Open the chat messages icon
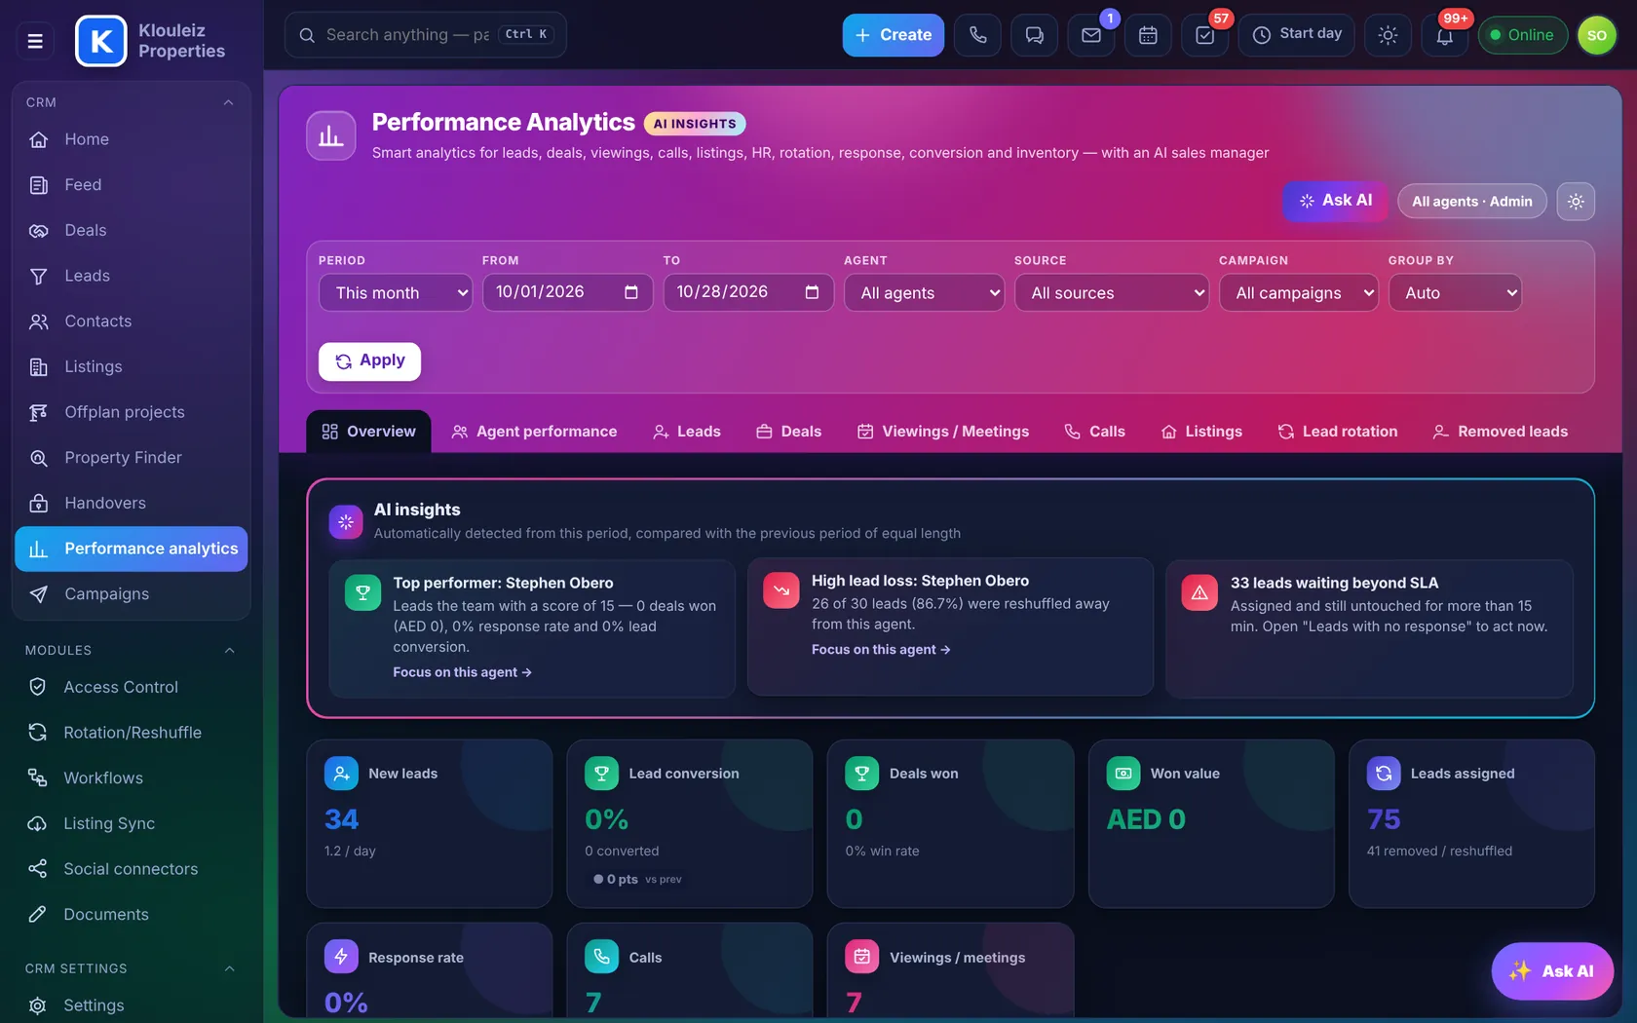 [x=1034, y=35]
